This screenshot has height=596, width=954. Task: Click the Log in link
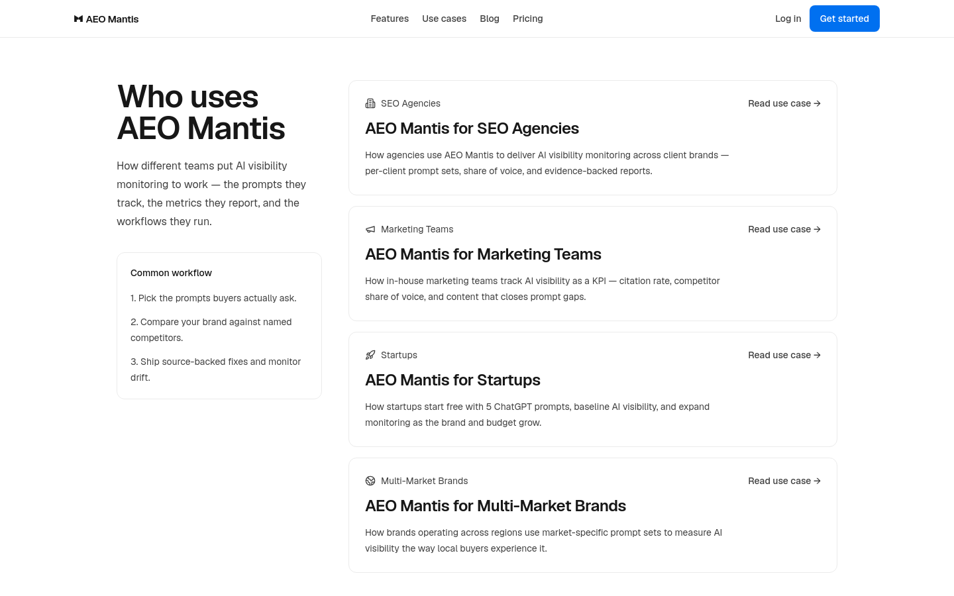788,19
